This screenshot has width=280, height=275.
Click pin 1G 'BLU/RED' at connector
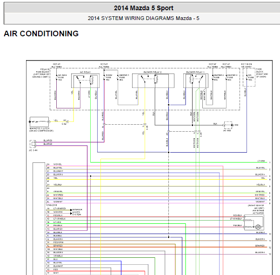58,229
